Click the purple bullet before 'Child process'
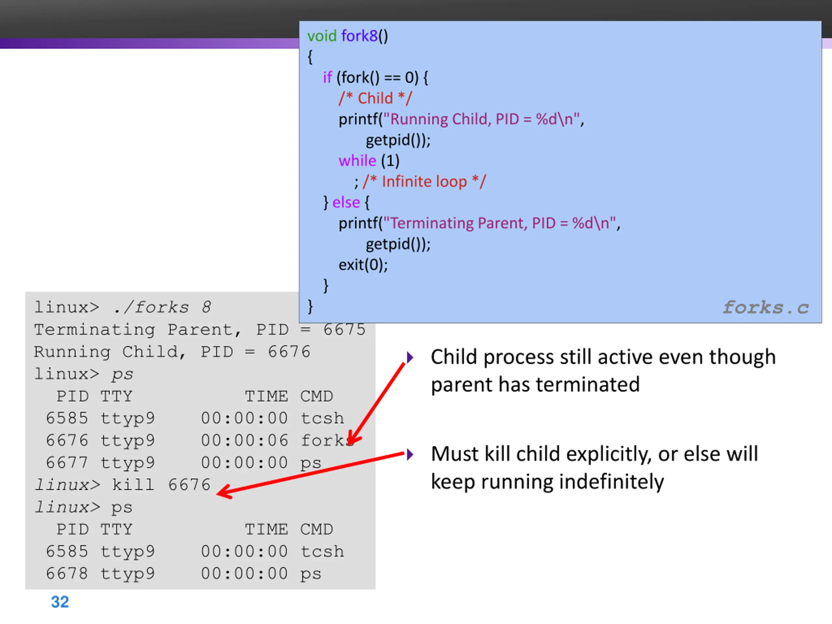The height and width of the screenshot is (624, 832). click(410, 357)
